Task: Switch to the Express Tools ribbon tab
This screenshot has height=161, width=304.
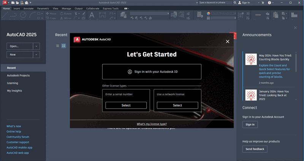Action: coord(111,8)
